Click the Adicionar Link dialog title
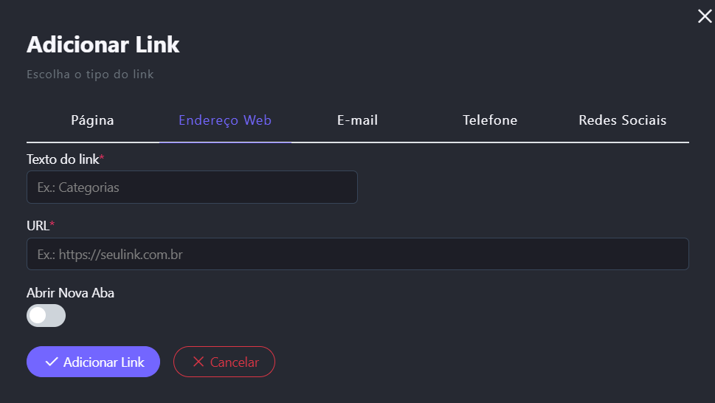Screen dimensions: 715x403 click(x=103, y=44)
